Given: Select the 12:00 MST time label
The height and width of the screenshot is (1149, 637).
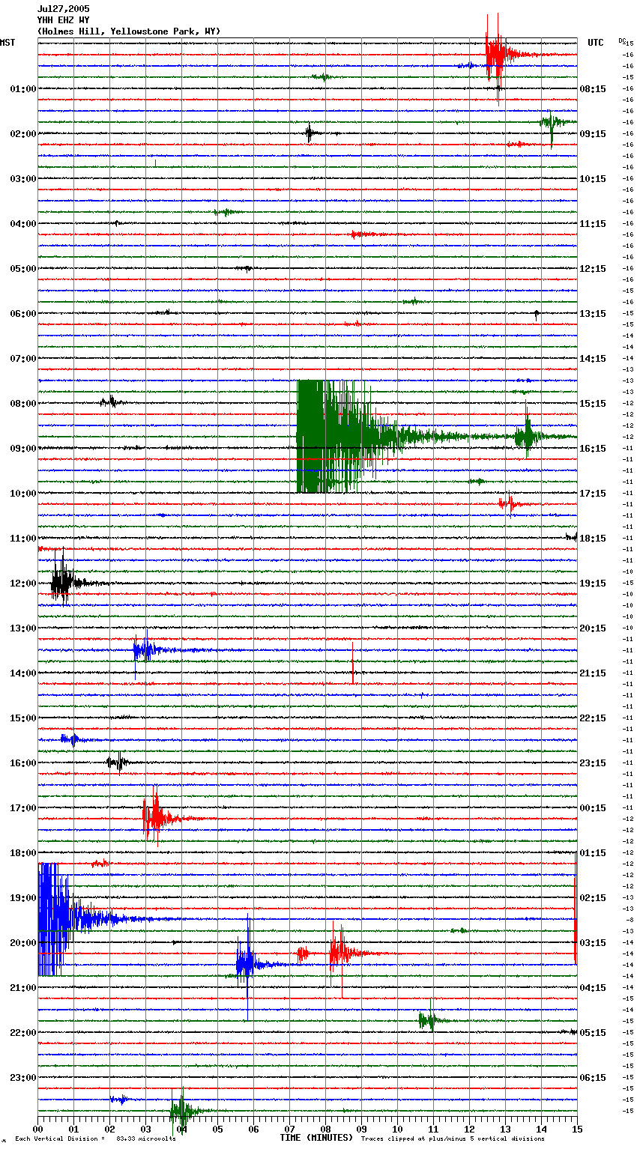Looking at the screenshot, I should click(23, 583).
